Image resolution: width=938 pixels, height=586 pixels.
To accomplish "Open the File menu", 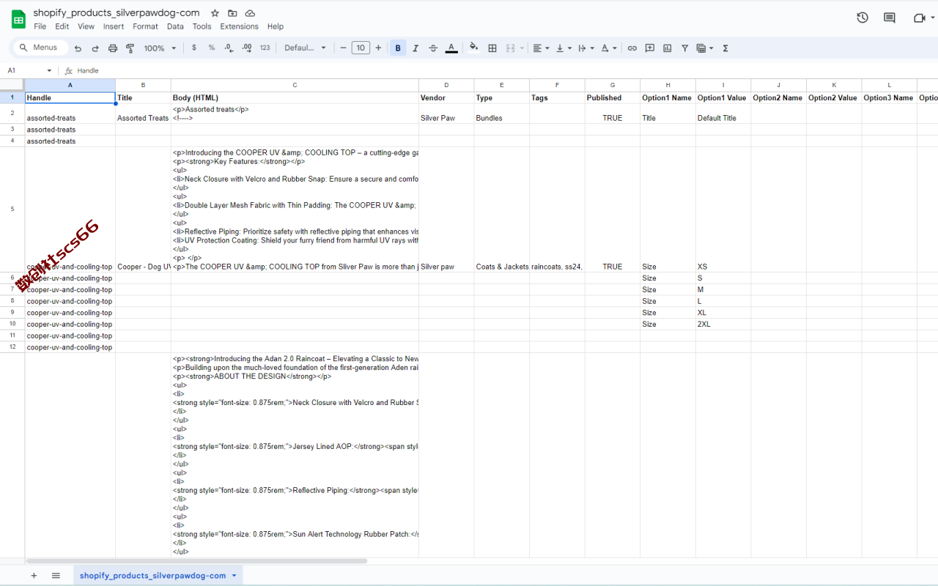I will coord(40,26).
